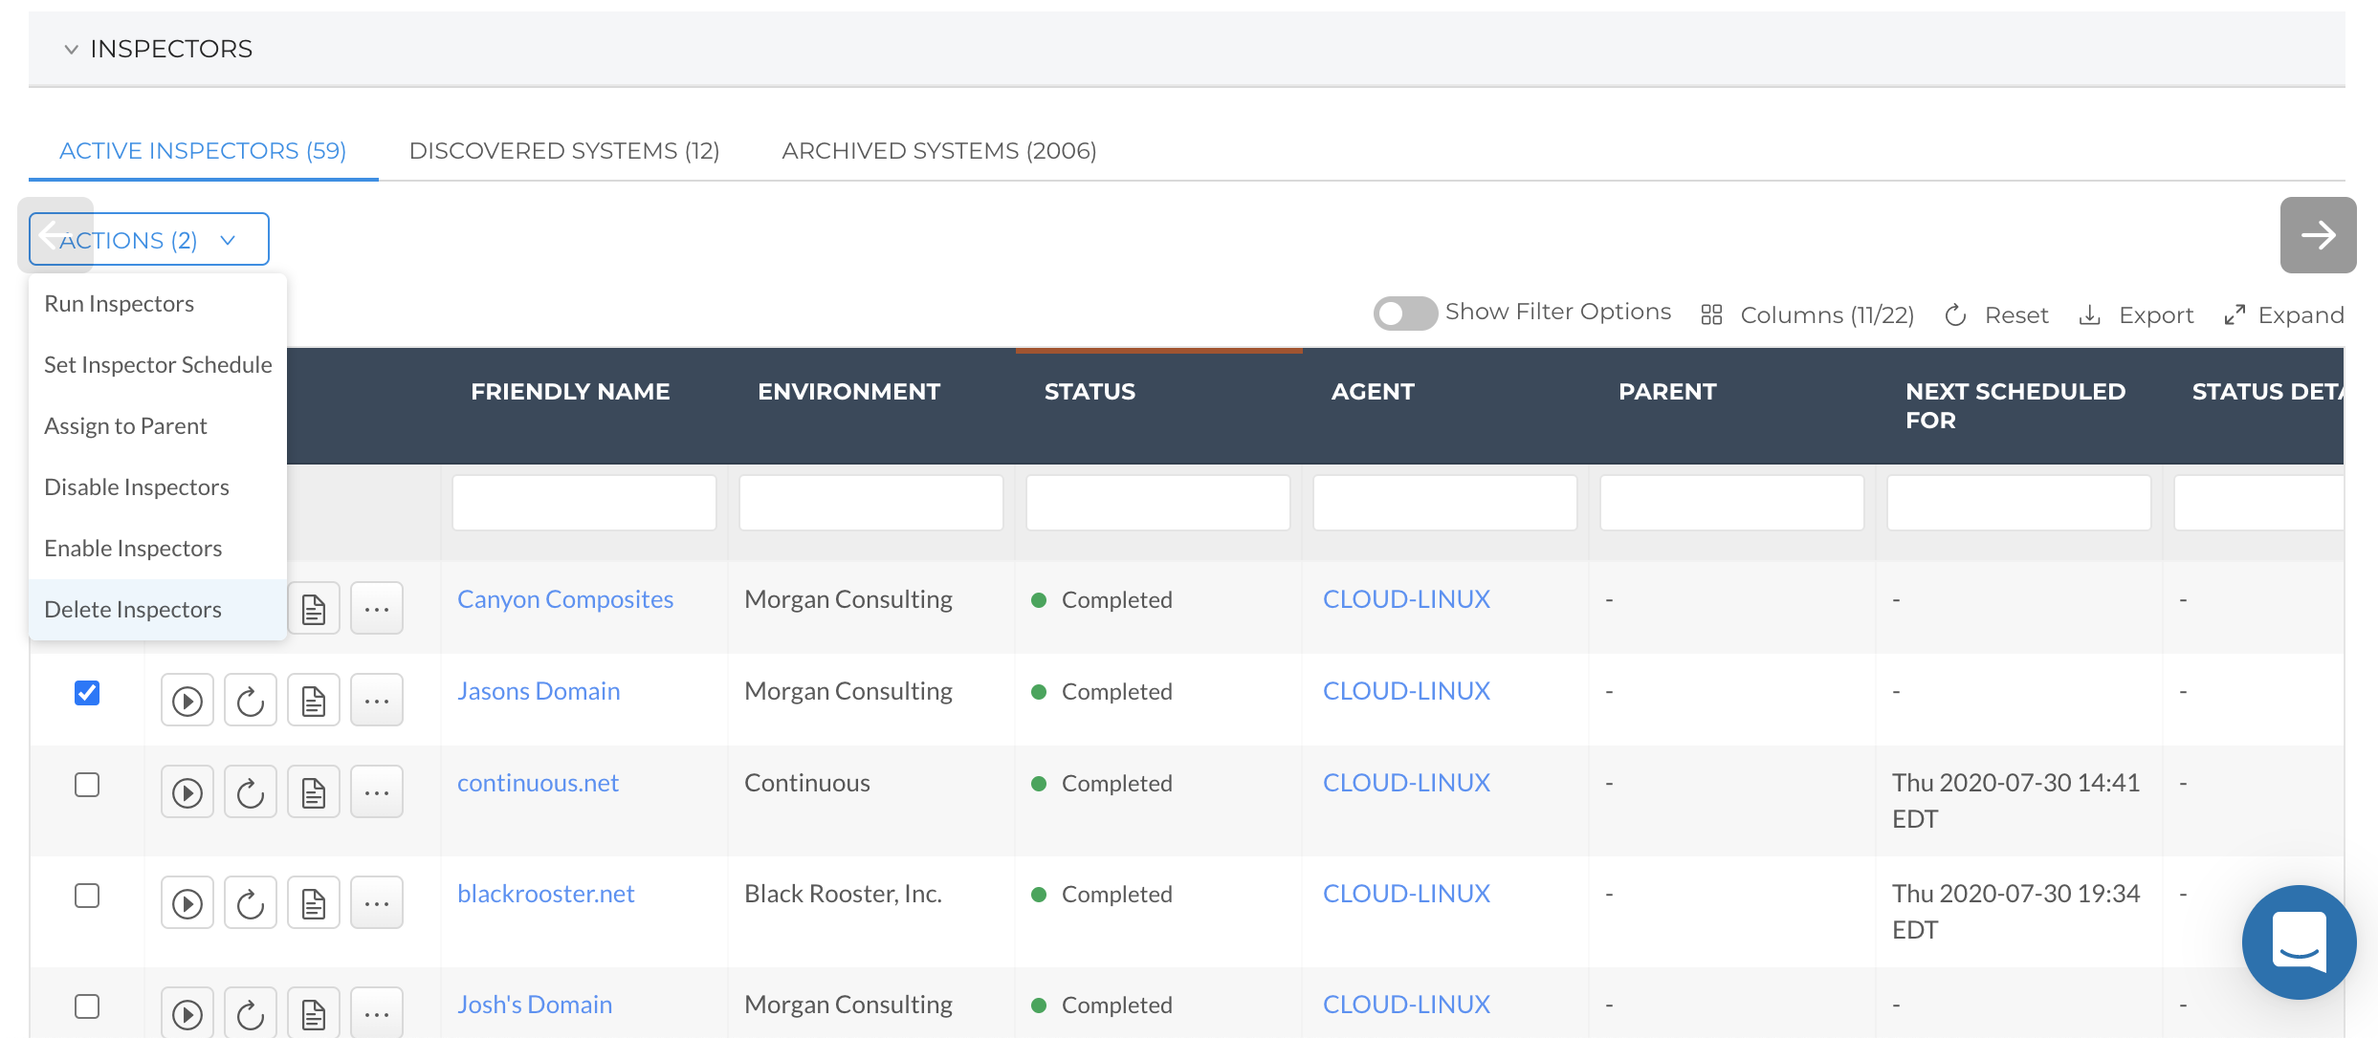Check the blackrooster.net row checkbox
Viewport: 2378px width, 1038px height.
coord(87,896)
